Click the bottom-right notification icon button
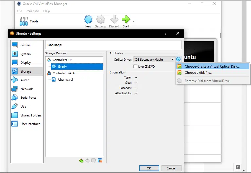This screenshot has width=251, height=173. [x=238, y=167]
